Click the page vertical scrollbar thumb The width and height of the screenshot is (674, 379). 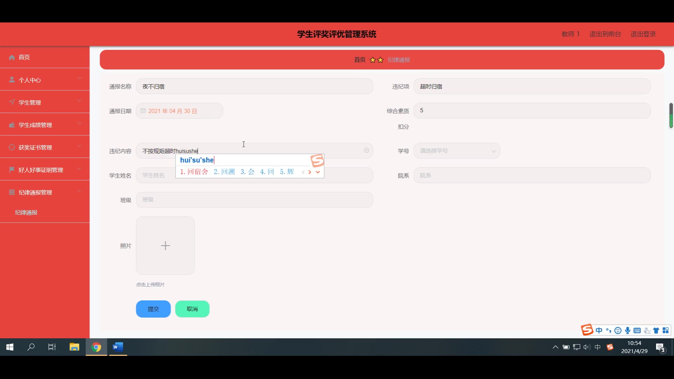671,115
